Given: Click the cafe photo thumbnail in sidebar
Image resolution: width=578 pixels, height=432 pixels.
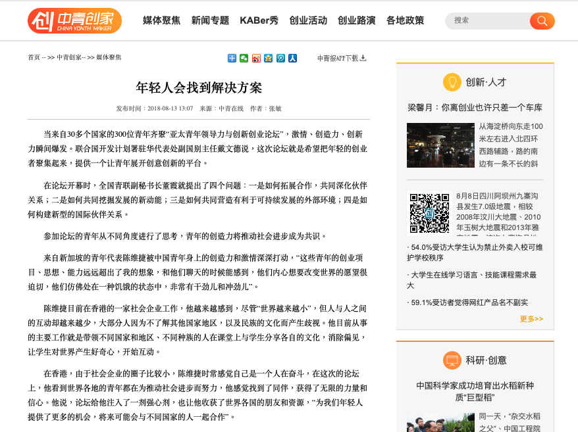Looking at the screenshot, I should pos(431,145).
